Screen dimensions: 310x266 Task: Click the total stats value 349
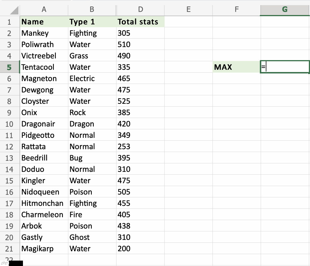(x=140, y=135)
